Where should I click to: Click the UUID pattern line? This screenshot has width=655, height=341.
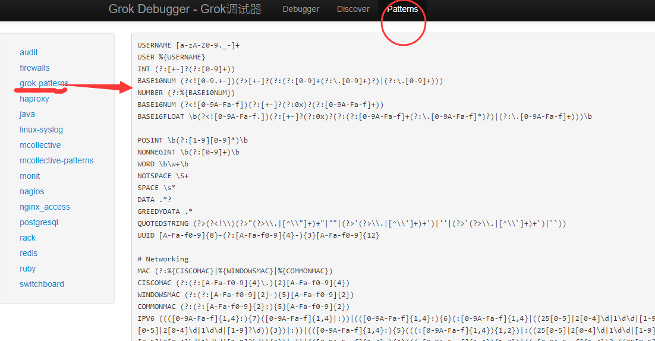258,235
